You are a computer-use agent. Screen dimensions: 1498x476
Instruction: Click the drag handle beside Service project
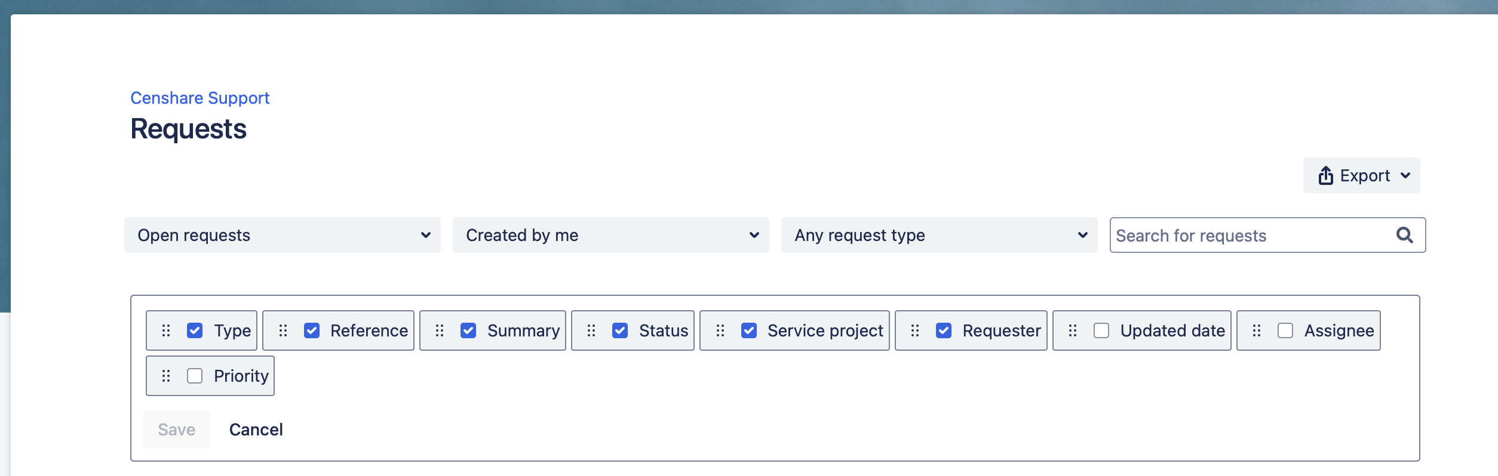coord(720,330)
